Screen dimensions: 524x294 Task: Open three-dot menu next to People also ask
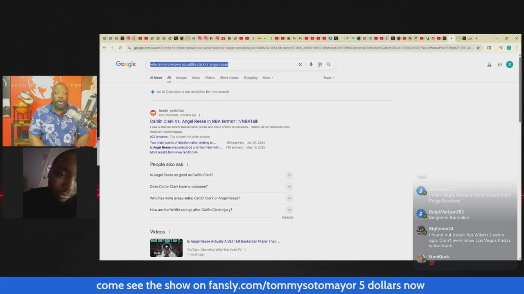coord(187,165)
